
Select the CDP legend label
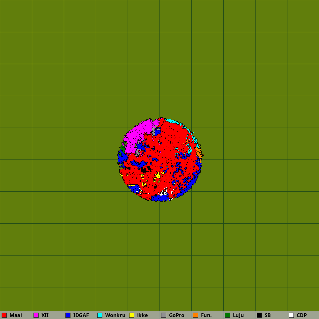[302, 315]
